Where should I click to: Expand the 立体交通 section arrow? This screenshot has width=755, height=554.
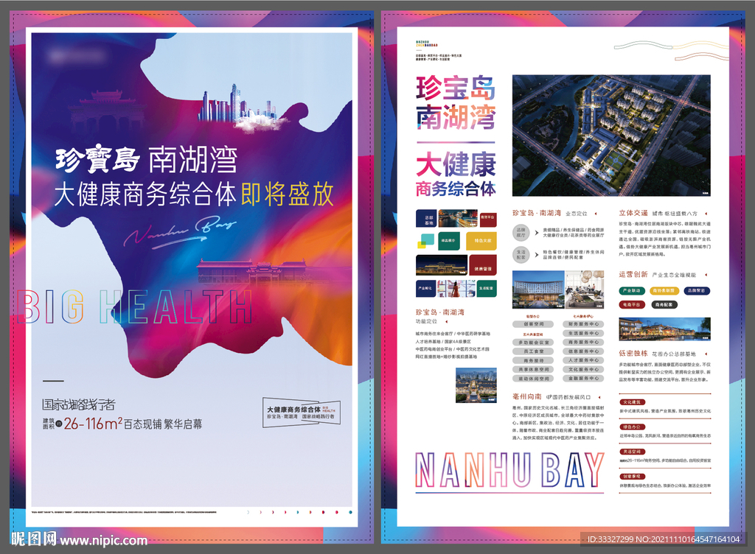pyautogui.click(x=707, y=213)
